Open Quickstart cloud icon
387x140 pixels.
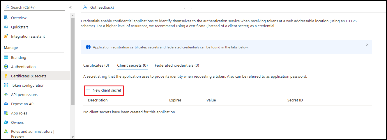6,27
